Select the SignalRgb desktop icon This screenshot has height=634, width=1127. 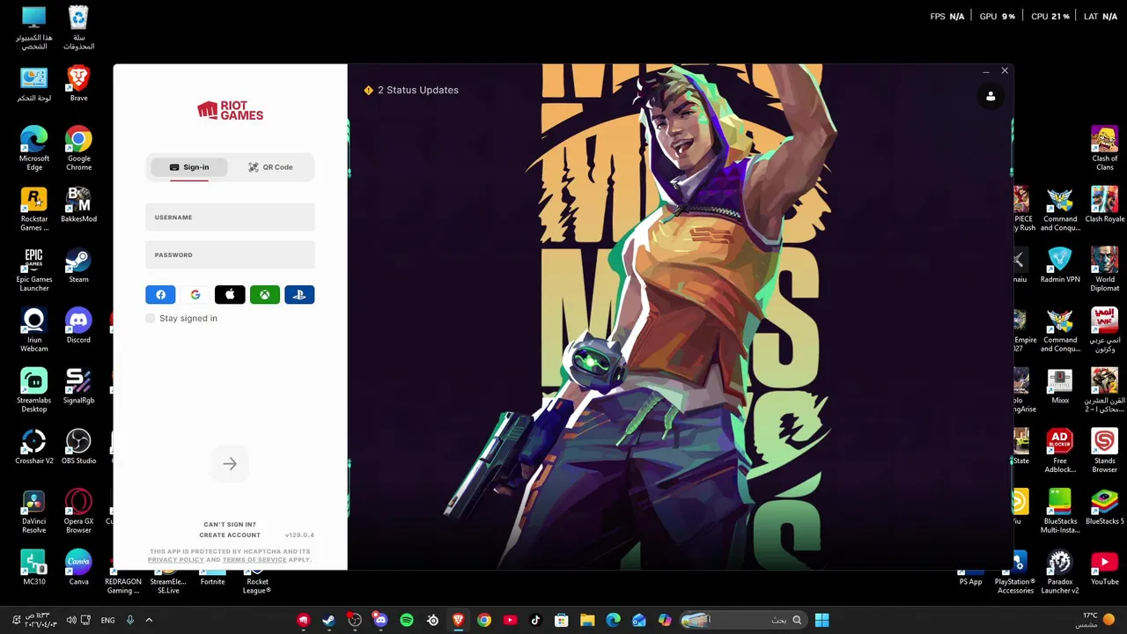tap(78, 387)
